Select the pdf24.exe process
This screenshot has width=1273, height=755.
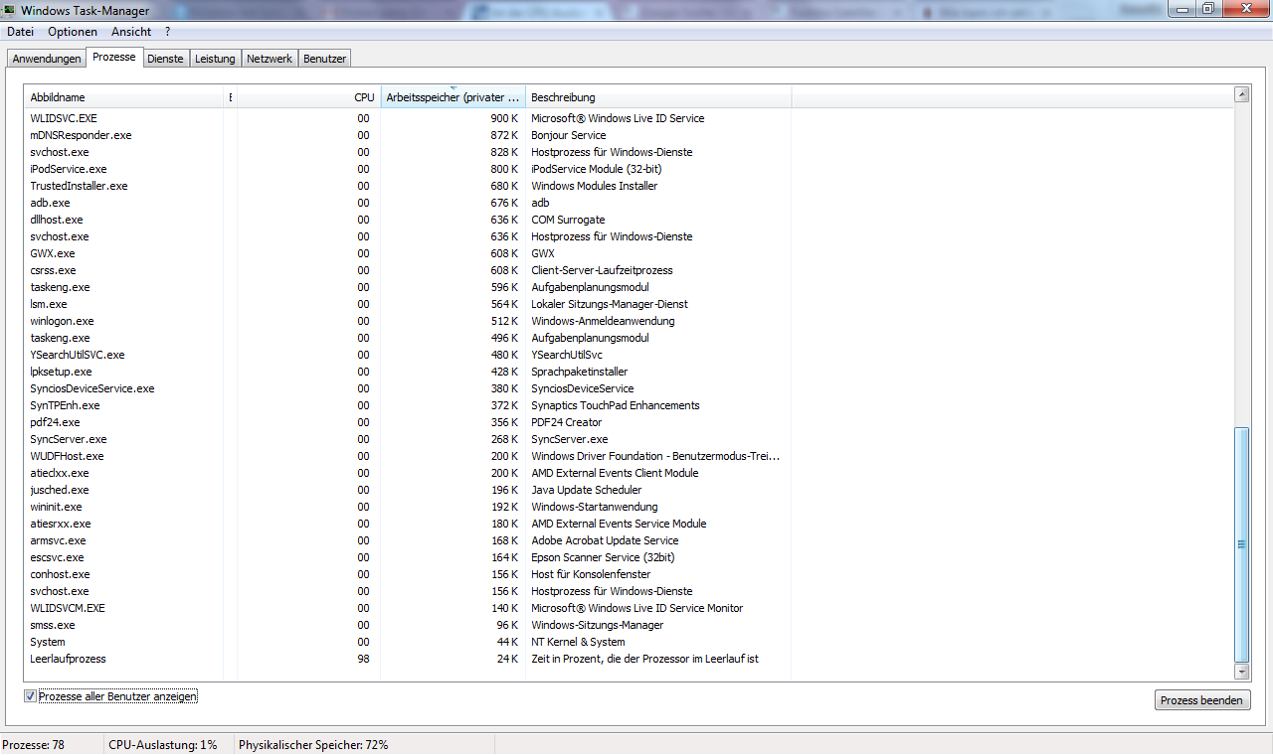pos(55,422)
